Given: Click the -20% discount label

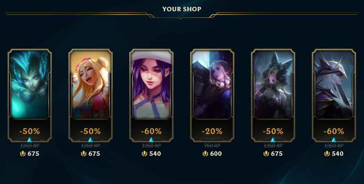Looking at the screenshot, I should point(212,131).
